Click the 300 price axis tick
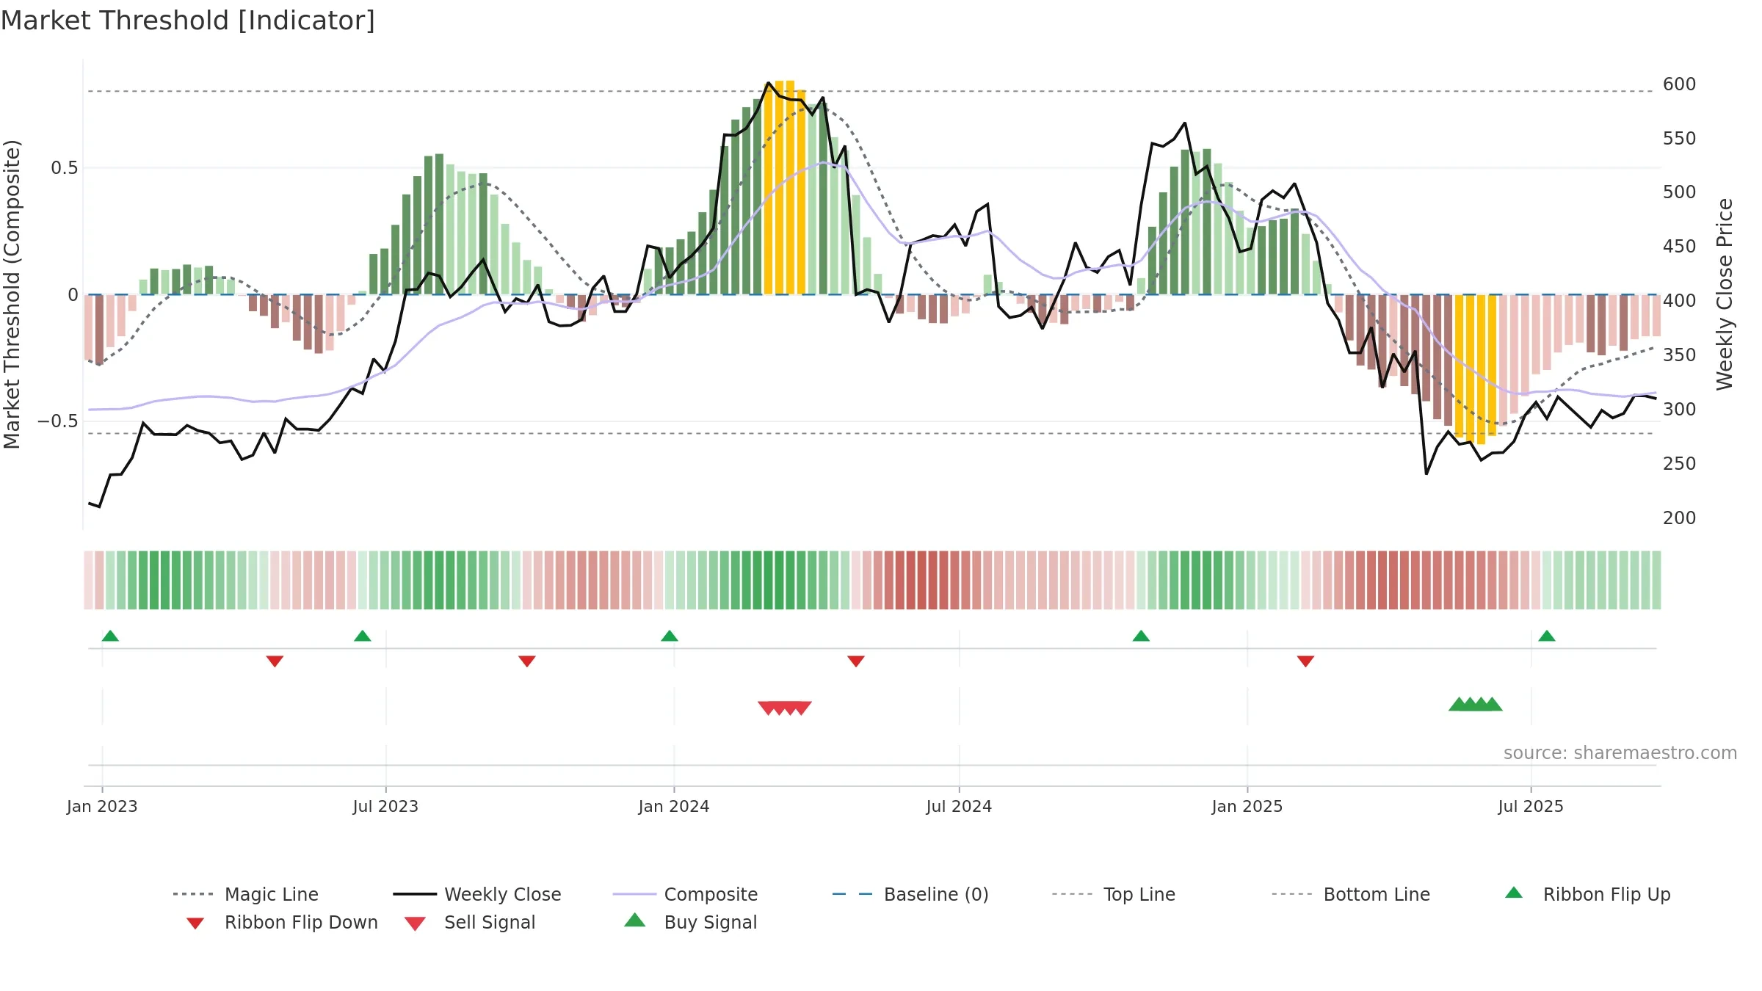Screen dimensions: 1762x991 (1680, 410)
